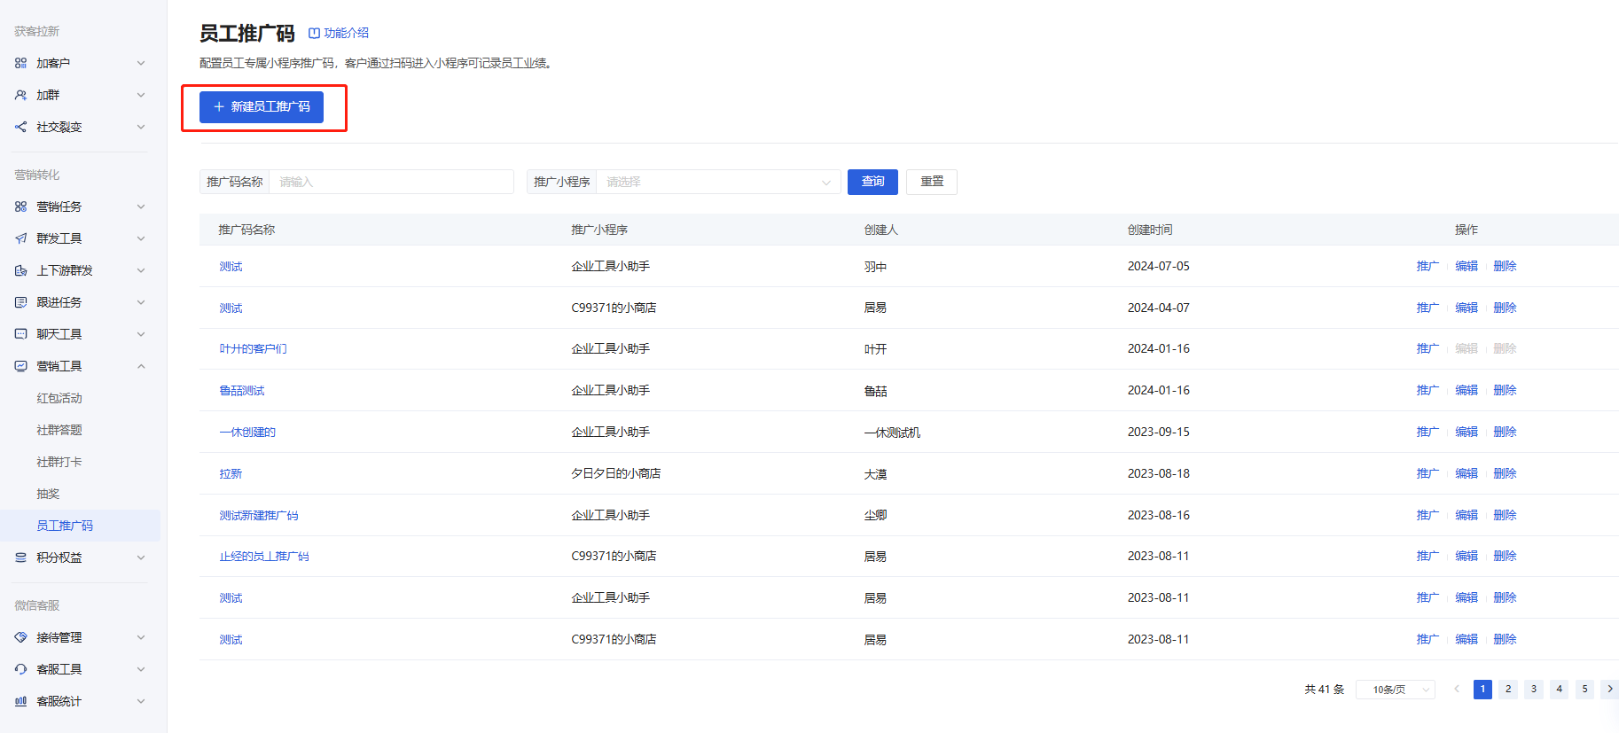Click the 营销任务 sidebar icon
The height and width of the screenshot is (733, 1619).
pyautogui.click(x=20, y=207)
